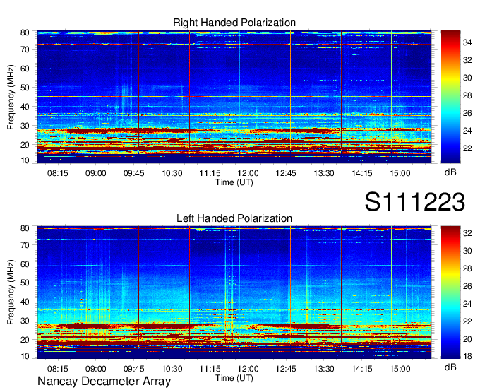Click 18 on the left-handed color scale
Viewport: 480px width, 390px height.
[x=467, y=356]
